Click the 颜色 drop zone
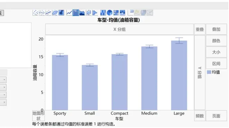This screenshot has width=229, height=128. pyautogui.click(x=216, y=41)
